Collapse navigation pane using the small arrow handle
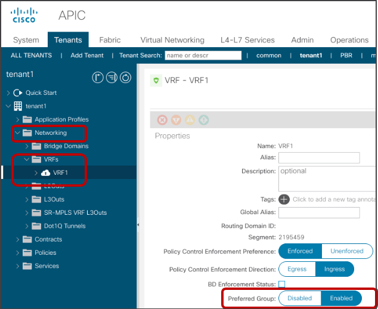Screen dimensions: 378x309 [138, 225]
